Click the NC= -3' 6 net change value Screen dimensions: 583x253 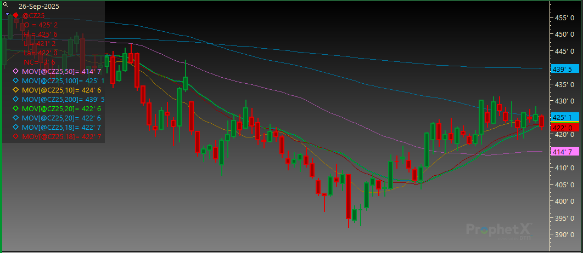point(39,62)
